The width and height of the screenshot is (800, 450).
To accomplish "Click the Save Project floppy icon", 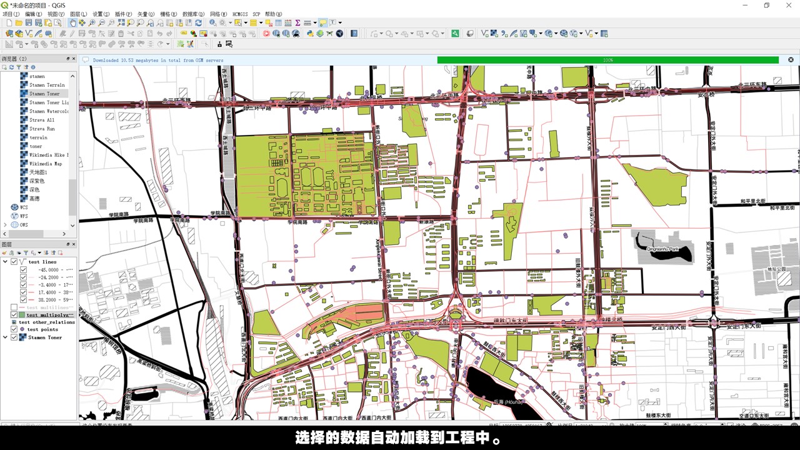I will 29,22.
